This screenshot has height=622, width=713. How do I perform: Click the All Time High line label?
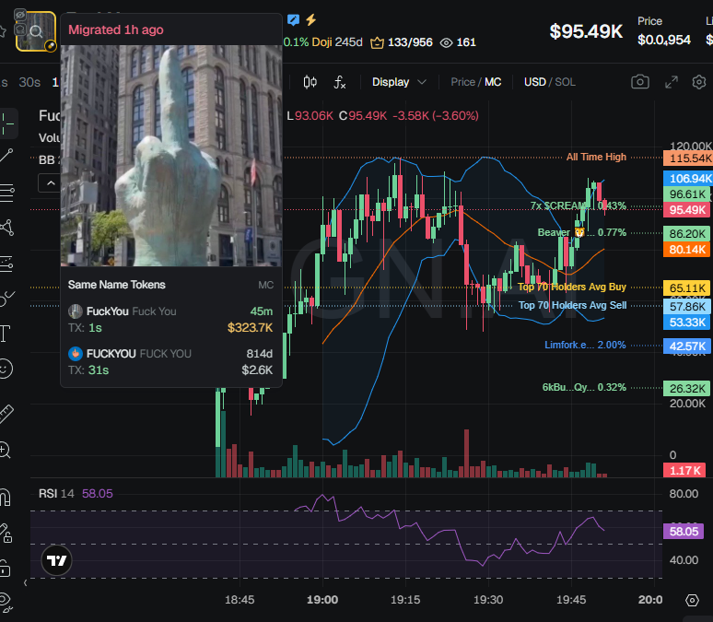click(x=596, y=157)
